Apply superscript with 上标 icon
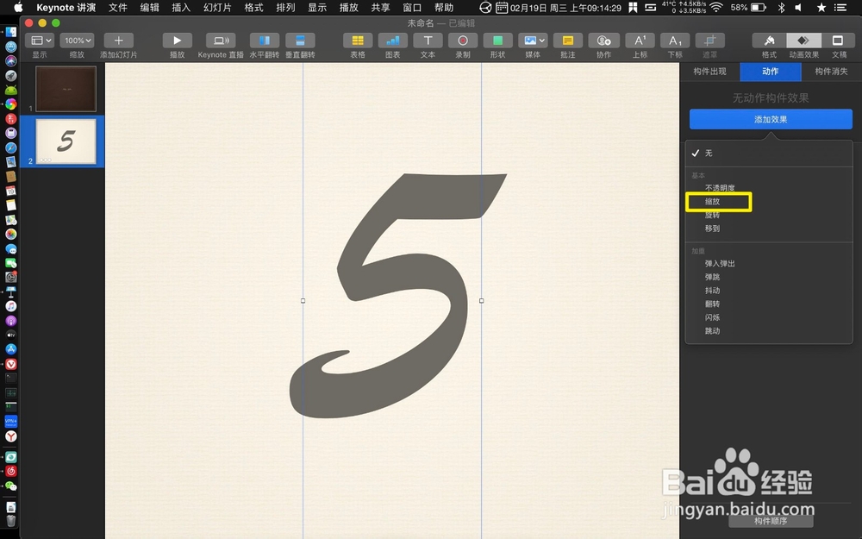Viewport: 862px width, 539px height. (x=640, y=41)
